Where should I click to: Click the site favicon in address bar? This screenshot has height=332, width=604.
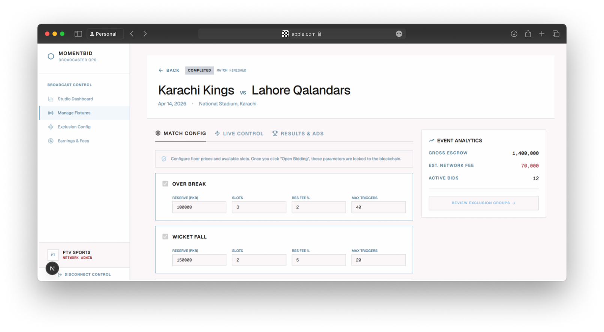(285, 34)
